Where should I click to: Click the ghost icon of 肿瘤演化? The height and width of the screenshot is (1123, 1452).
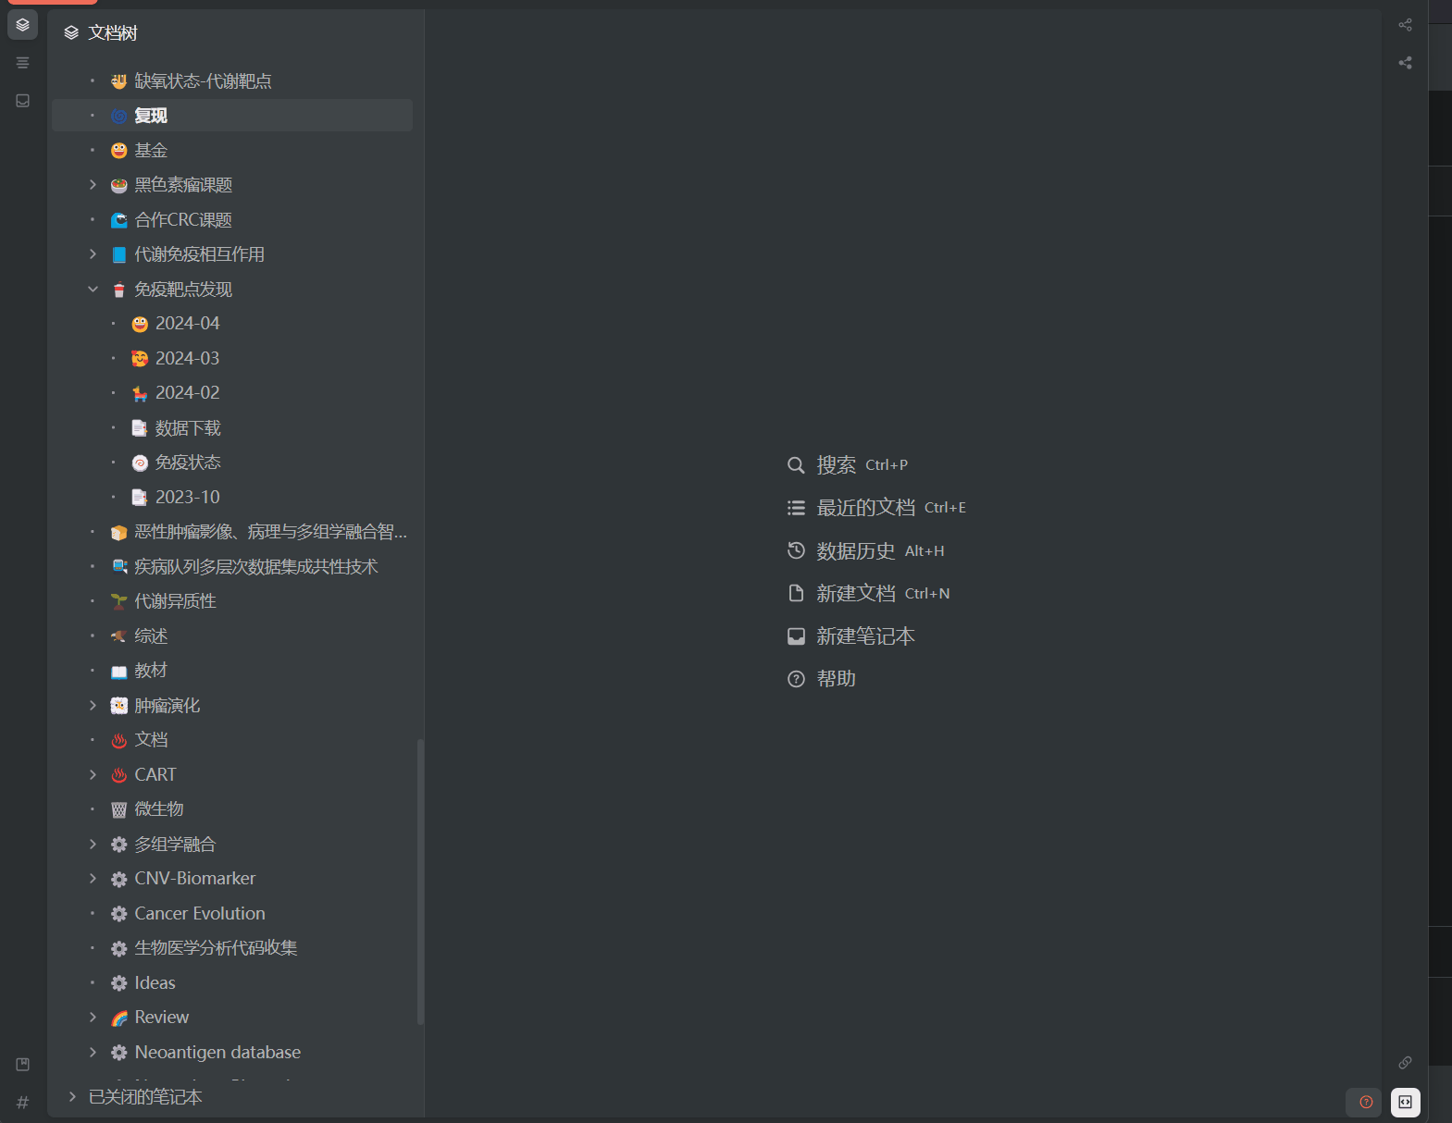point(118,706)
